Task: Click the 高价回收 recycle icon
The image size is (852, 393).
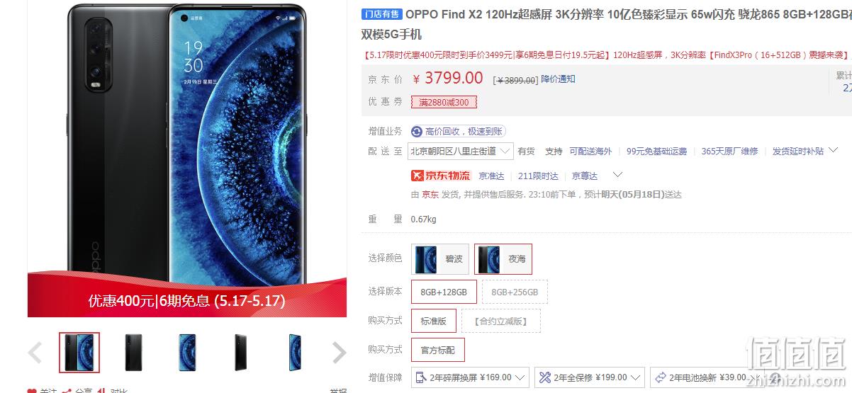Action: point(417,132)
